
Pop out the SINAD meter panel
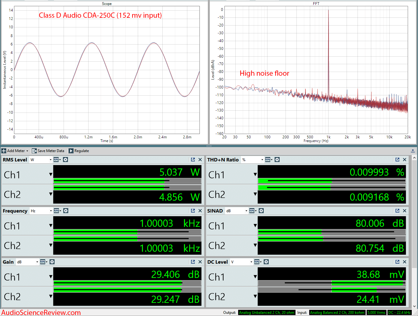click(397, 211)
